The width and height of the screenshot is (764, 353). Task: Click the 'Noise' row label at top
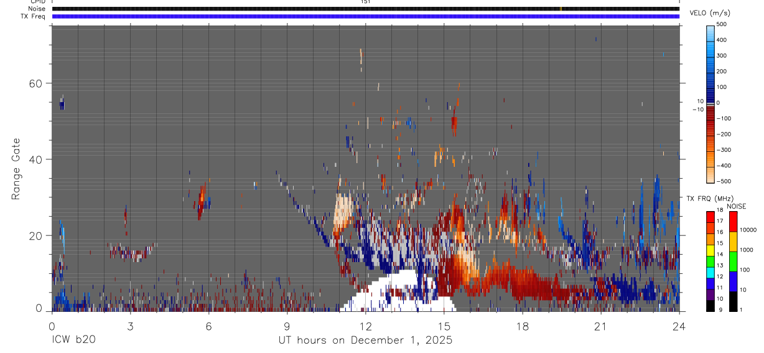point(36,9)
